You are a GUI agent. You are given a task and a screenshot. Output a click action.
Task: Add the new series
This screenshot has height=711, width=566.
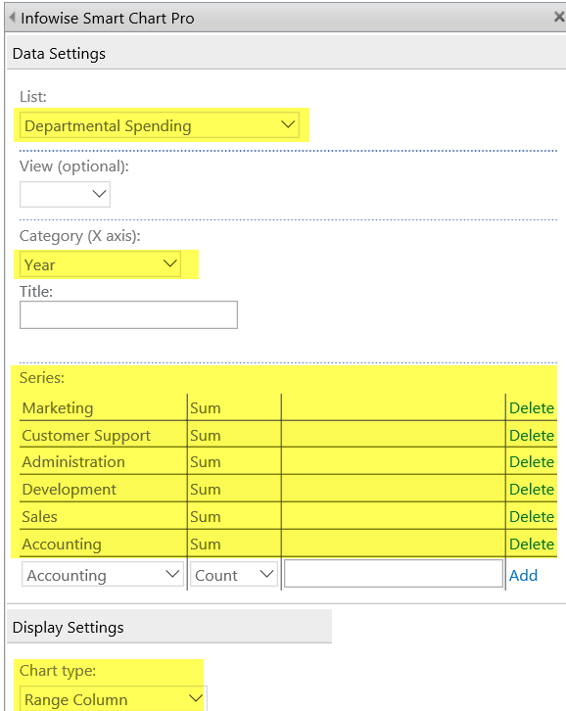(x=523, y=575)
